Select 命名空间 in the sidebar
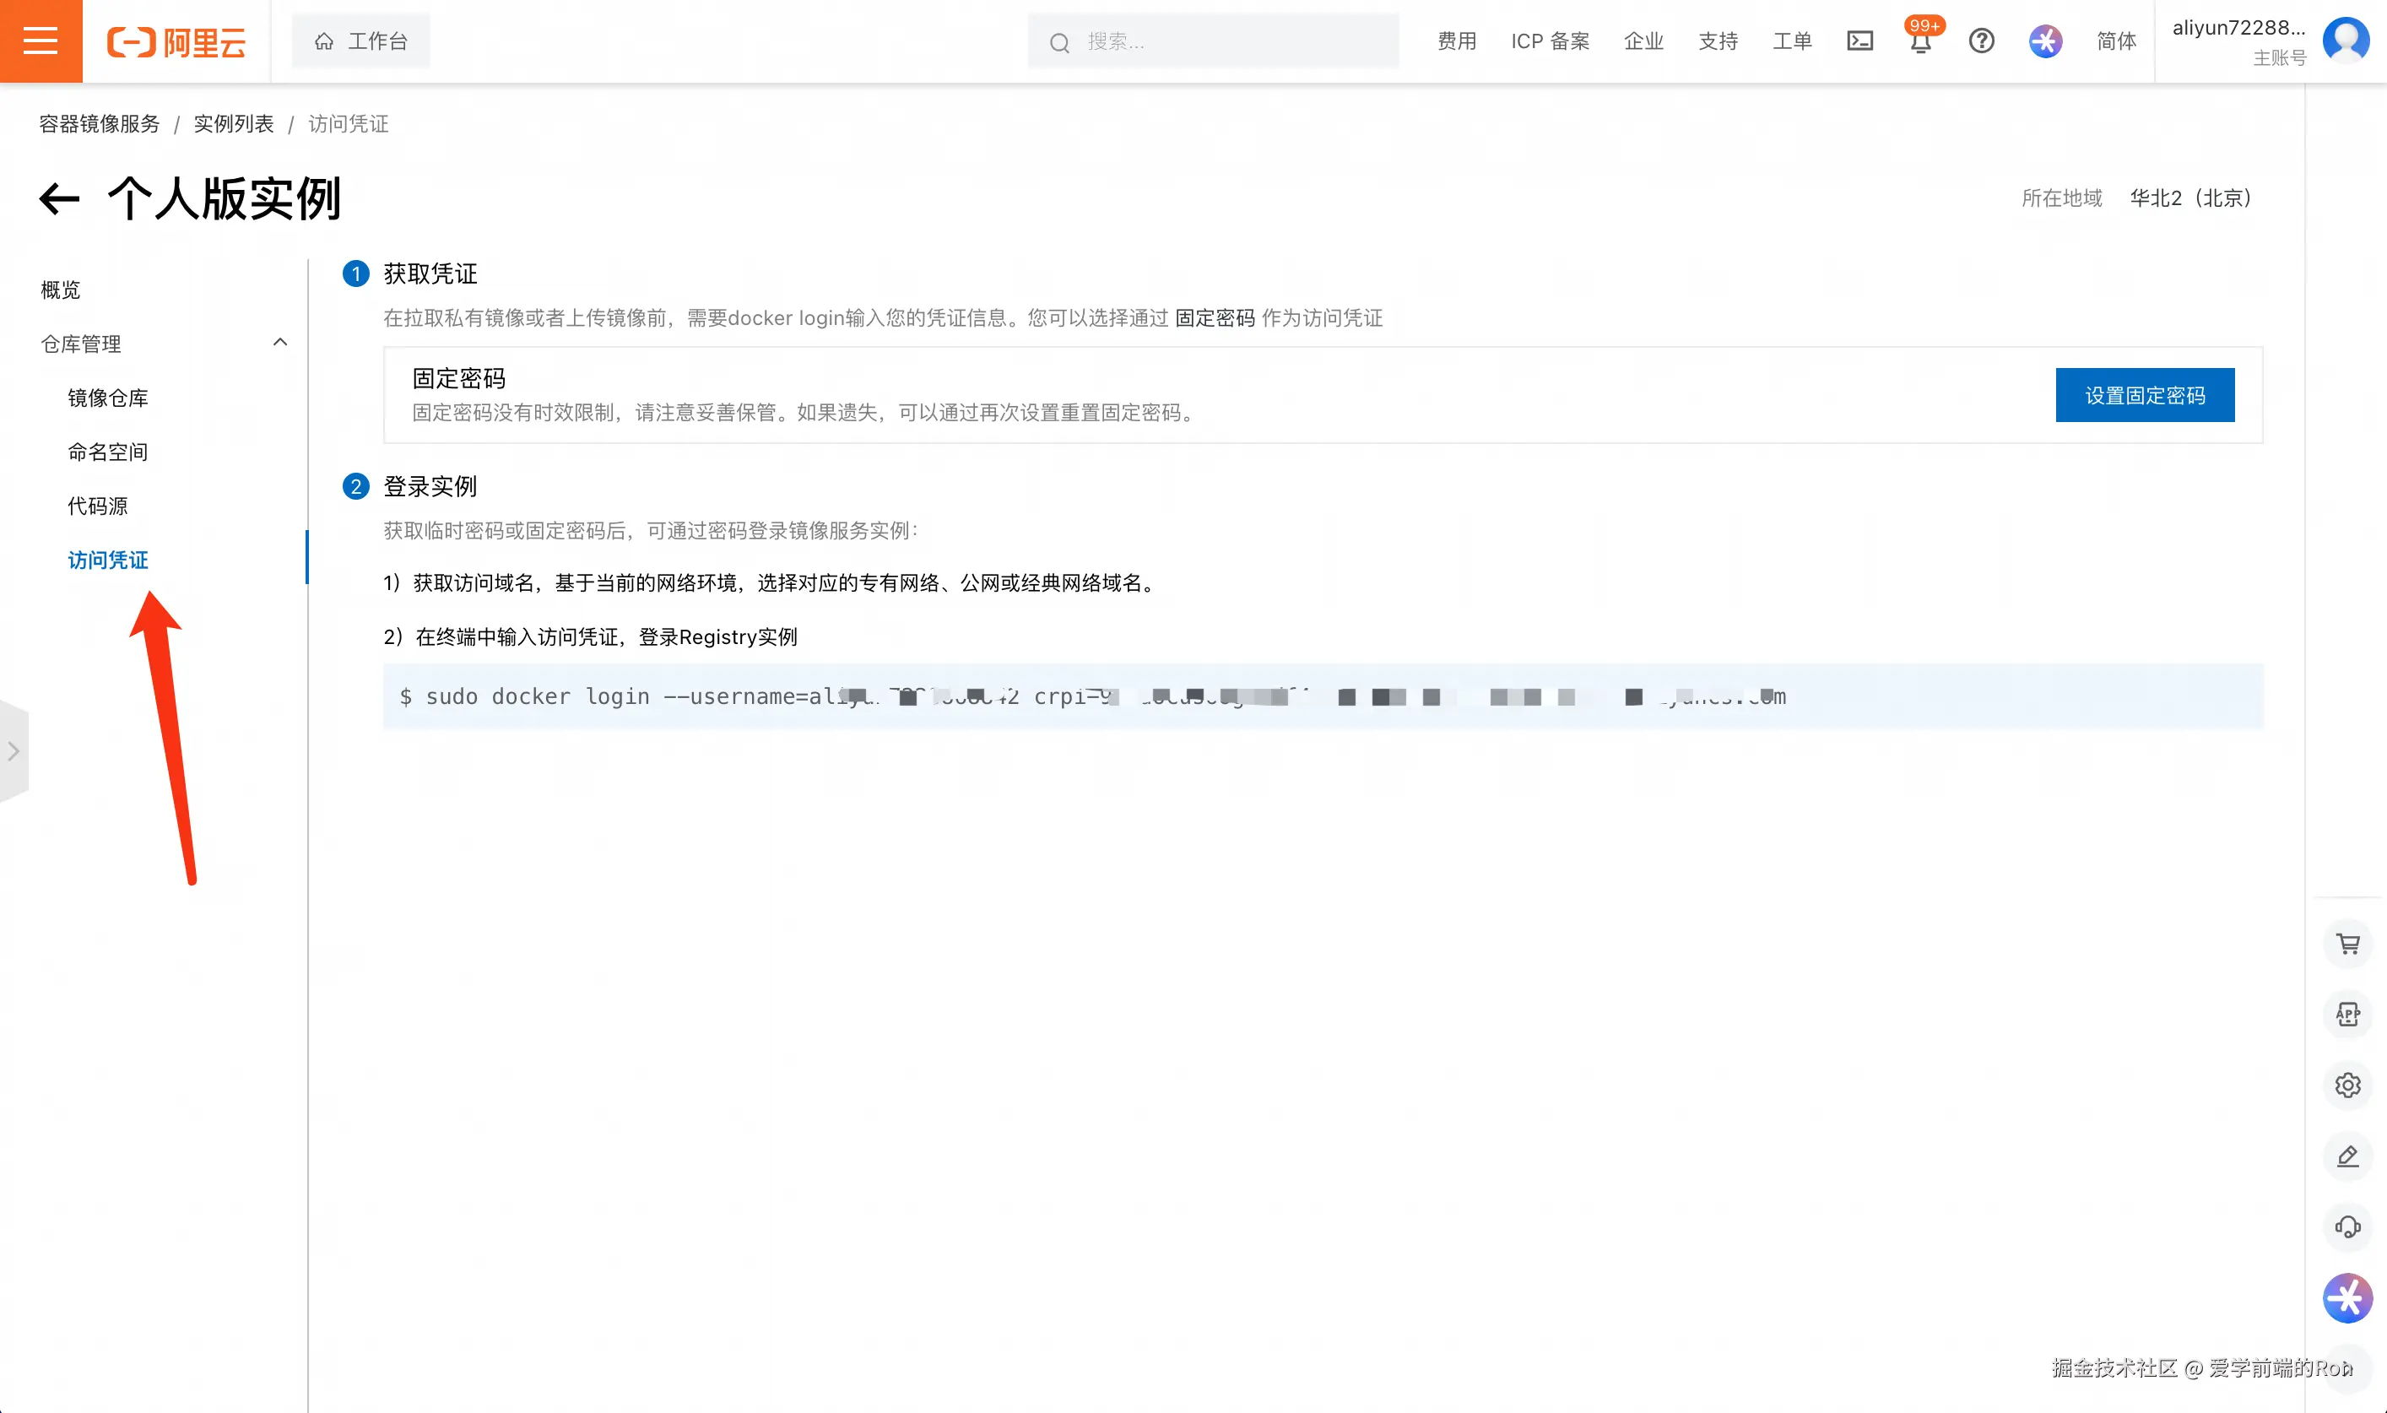The image size is (2387, 1413). pos(107,452)
